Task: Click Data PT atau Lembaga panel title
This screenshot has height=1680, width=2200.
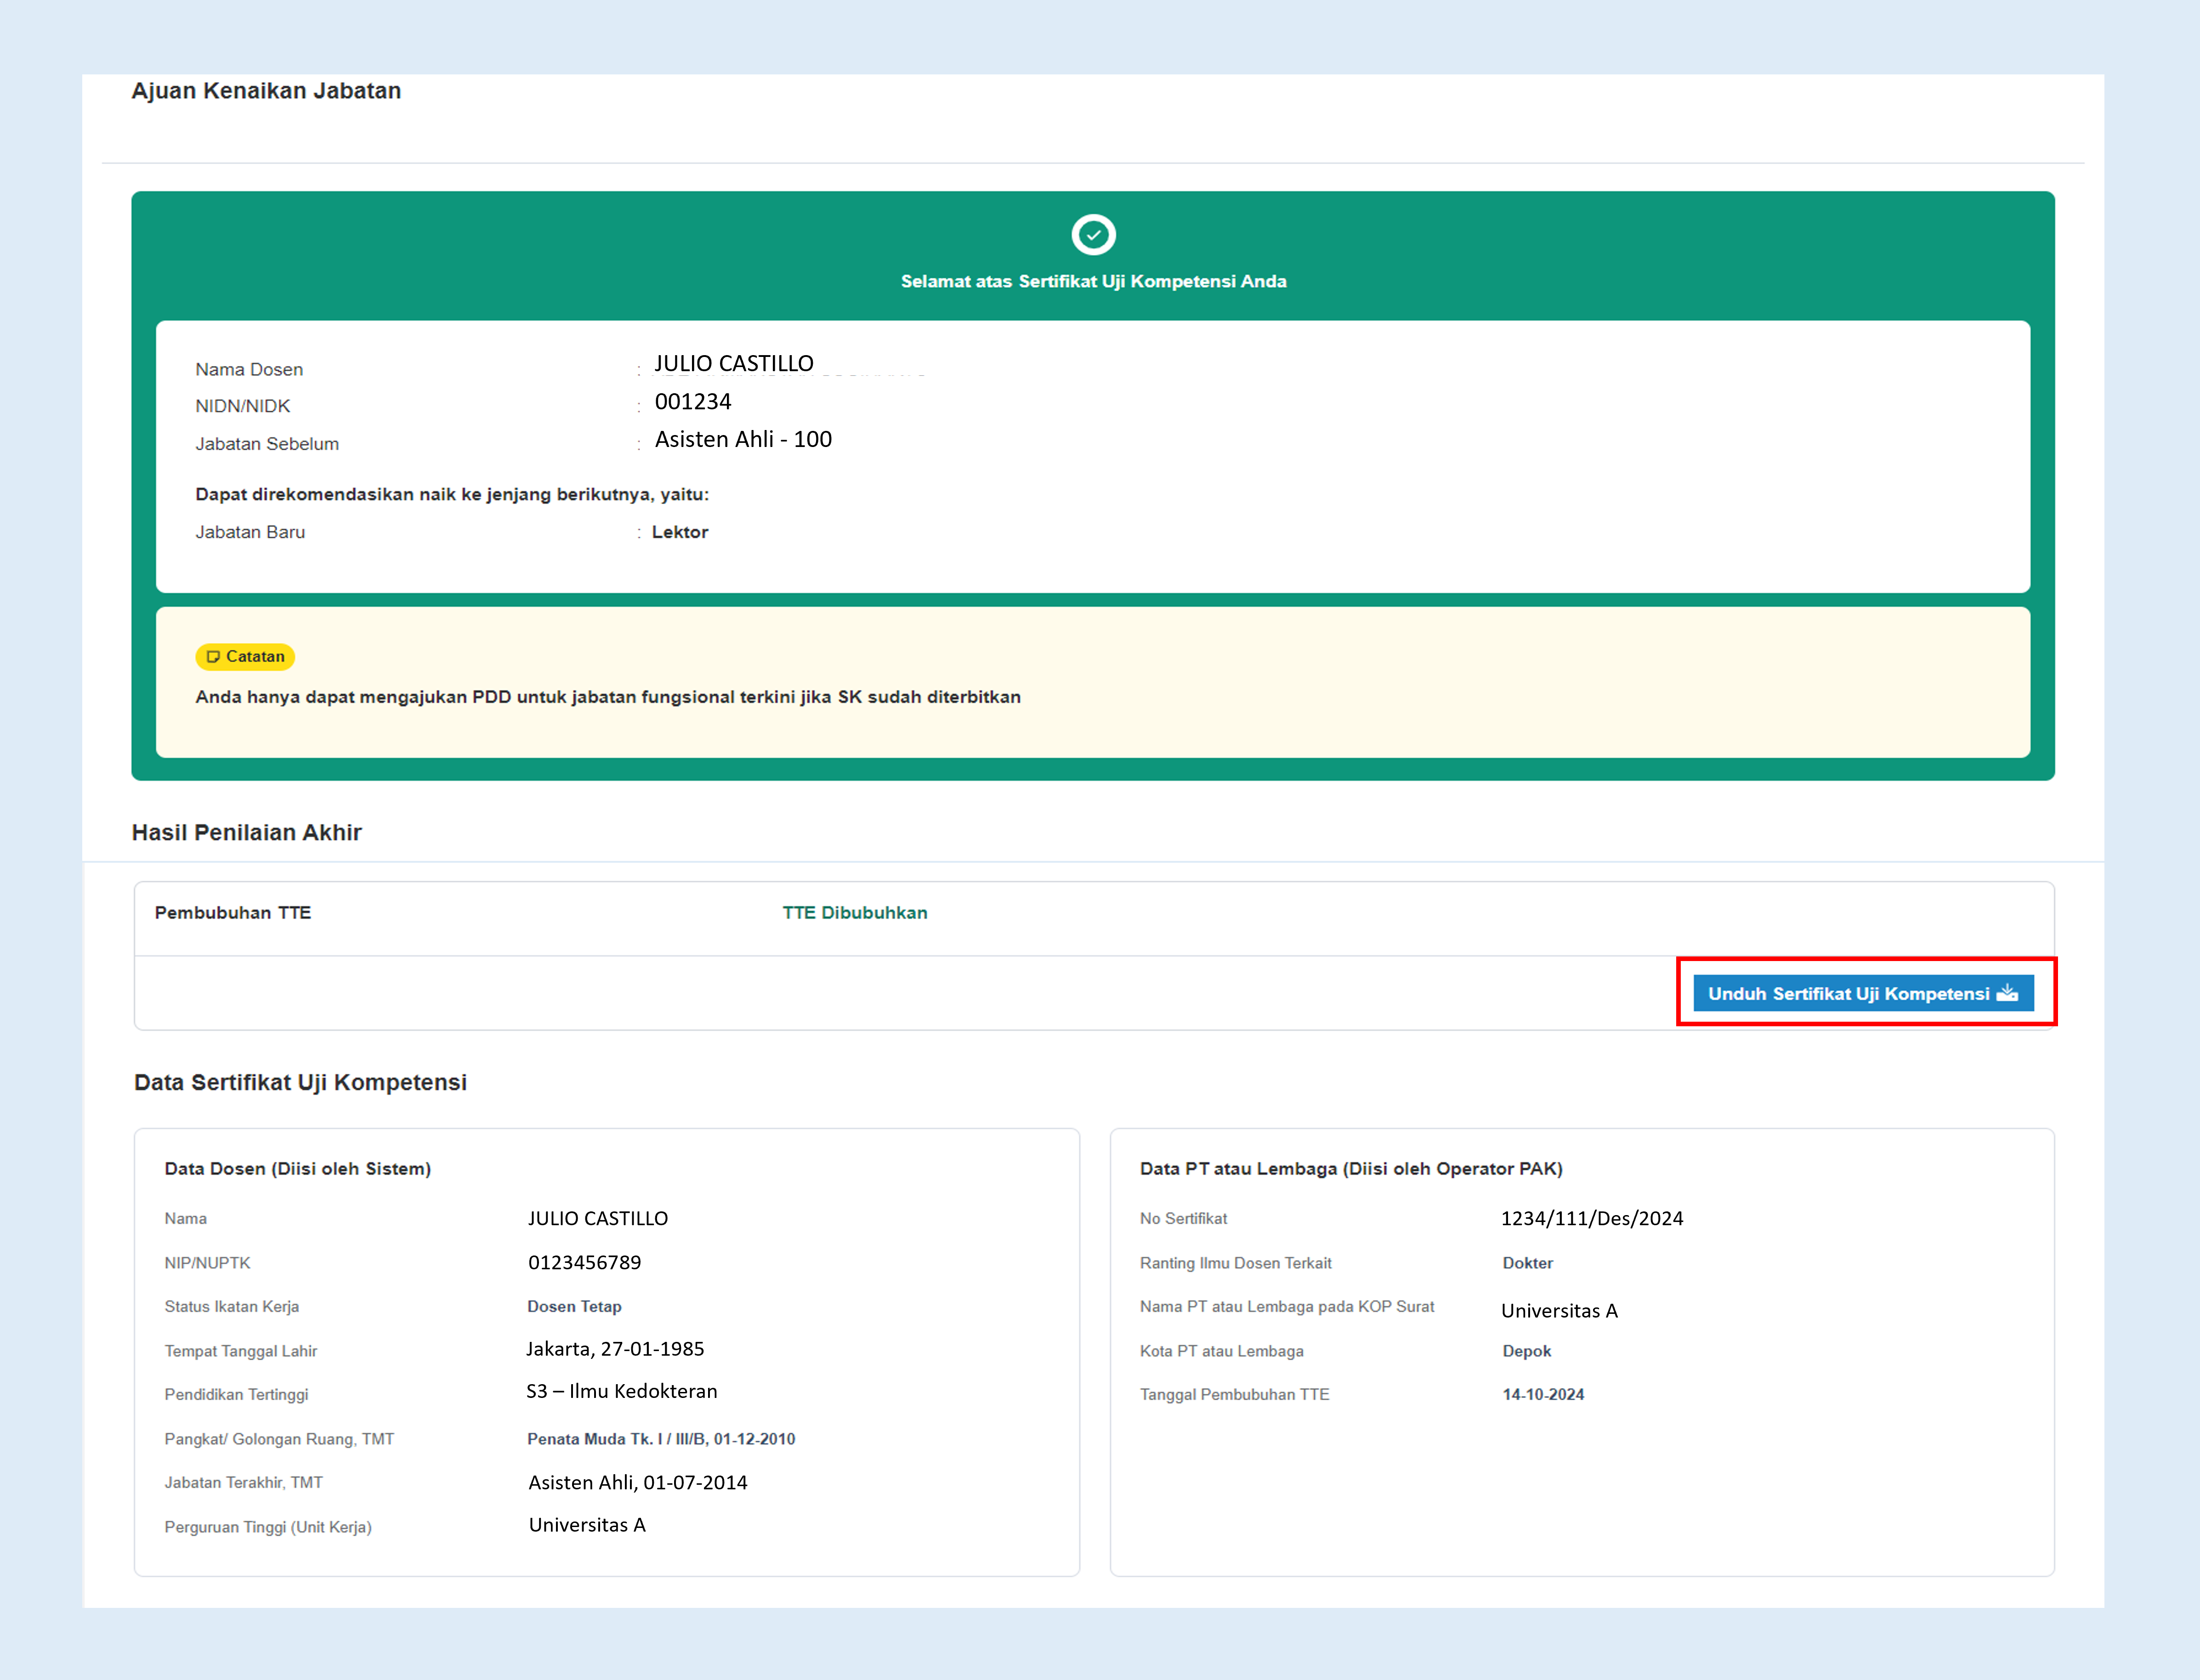Action: pyautogui.click(x=1351, y=1169)
